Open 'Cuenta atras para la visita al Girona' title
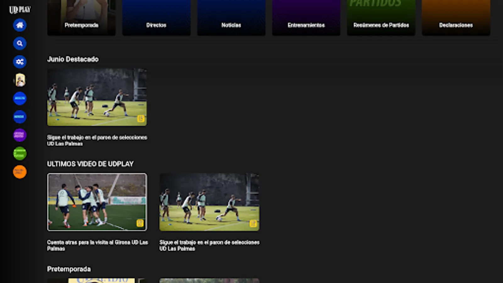 pos(97,245)
